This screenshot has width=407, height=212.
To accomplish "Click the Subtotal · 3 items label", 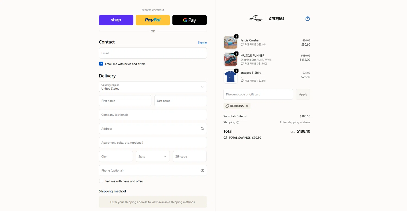I will click(235, 116).
